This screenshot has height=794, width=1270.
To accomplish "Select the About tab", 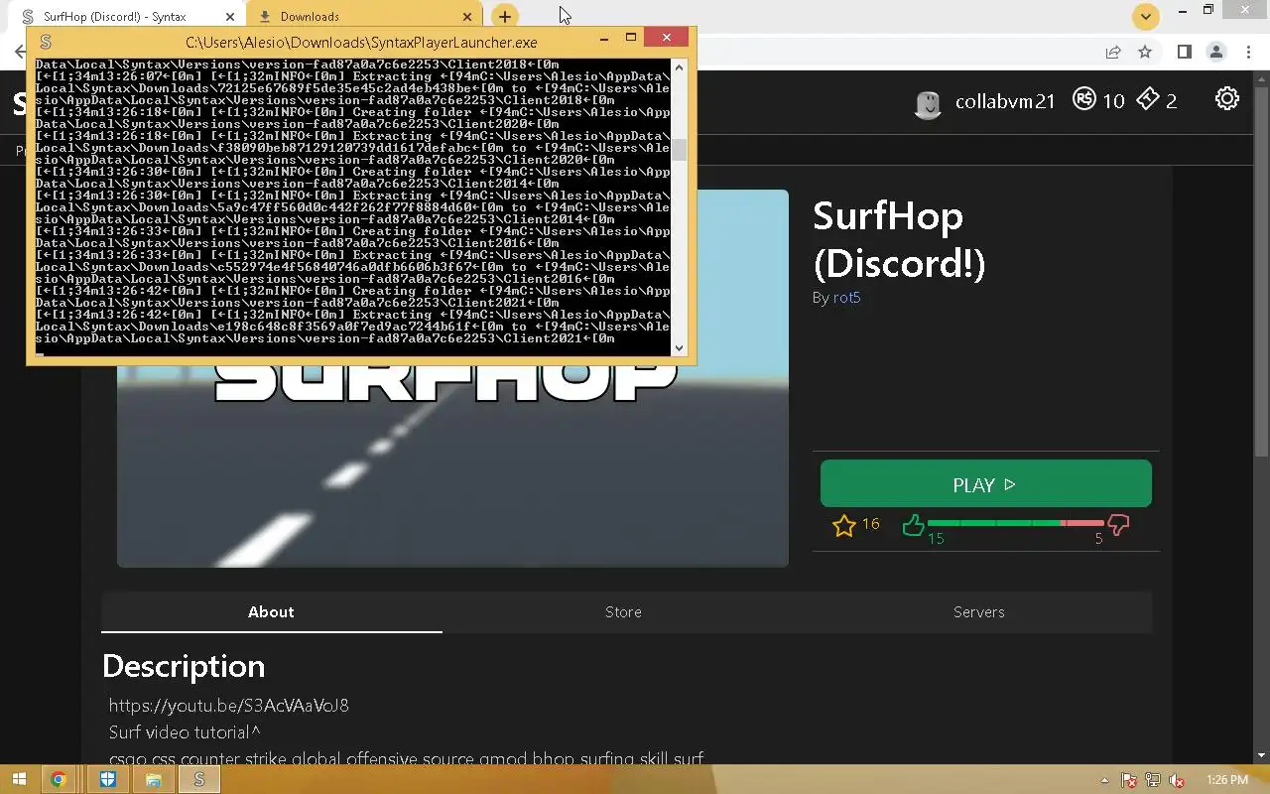I will tap(271, 611).
